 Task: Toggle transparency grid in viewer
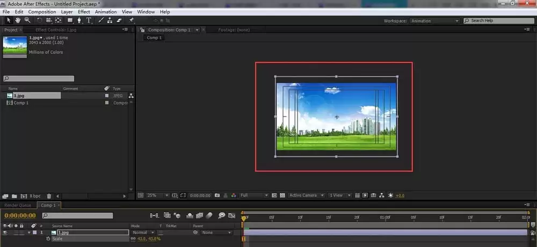(x=282, y=195)
